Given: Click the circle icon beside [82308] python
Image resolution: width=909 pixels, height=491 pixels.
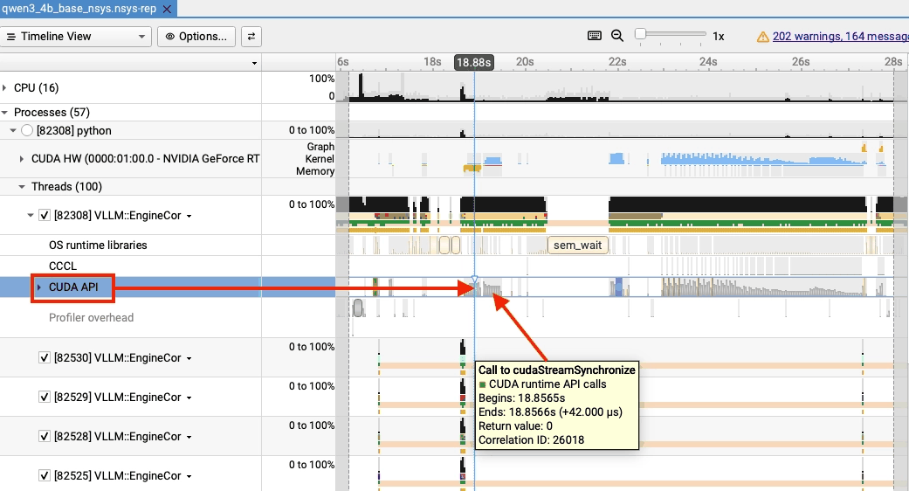Looking at the screenshot, I should pyautogui.click(x=27, y=130).
